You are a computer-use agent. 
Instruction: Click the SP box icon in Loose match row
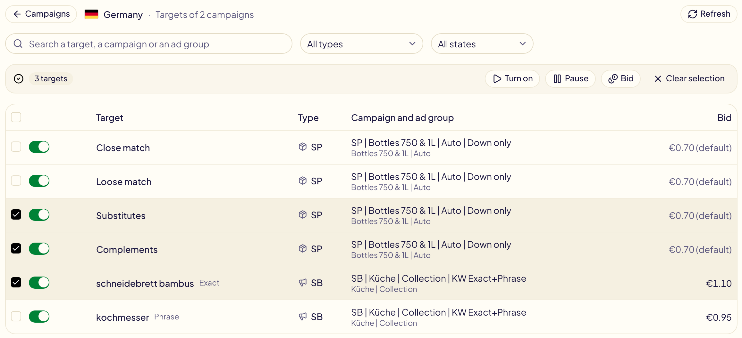point(303,181)
